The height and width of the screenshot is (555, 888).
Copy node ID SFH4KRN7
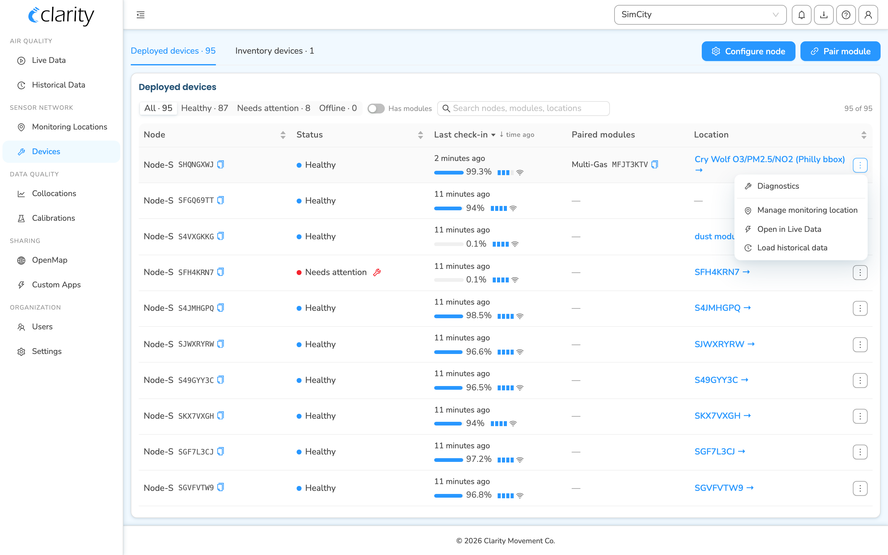pos(220,272)
